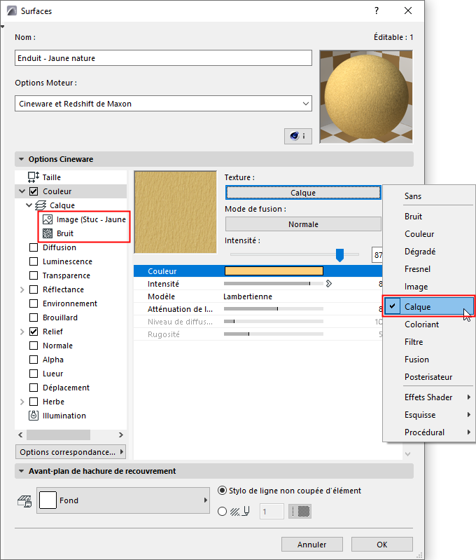Uncheck the Couleur channel checkbox
Image resolution: width=476 pixels, height=560 pixels.
click(x=34, y=191)
